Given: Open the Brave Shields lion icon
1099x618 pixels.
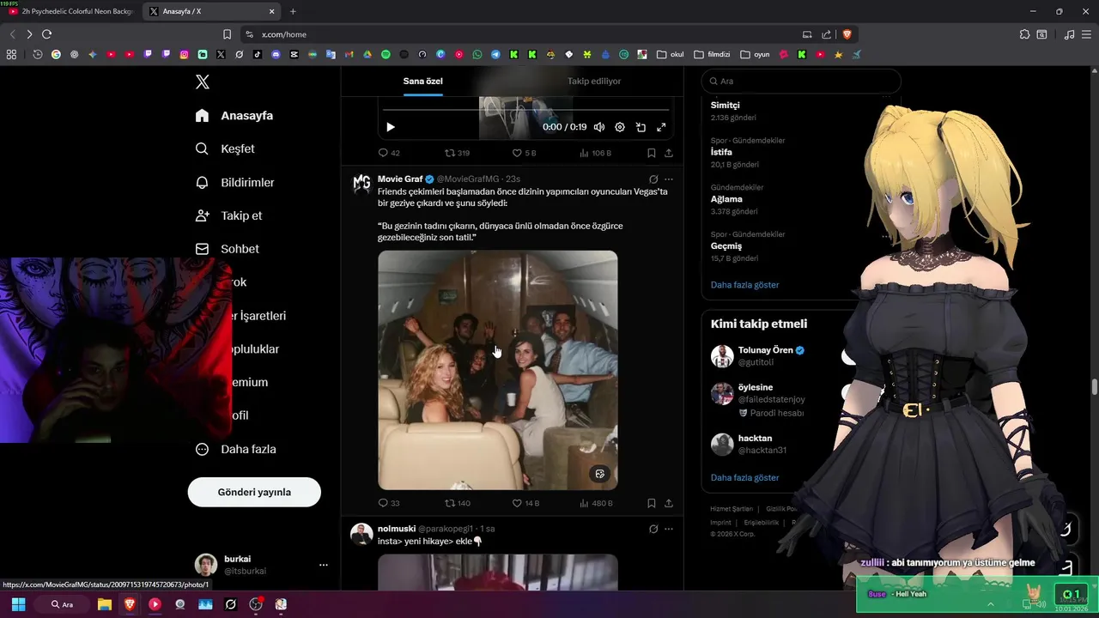Looking at the screenshot, I should pos(847,34).
